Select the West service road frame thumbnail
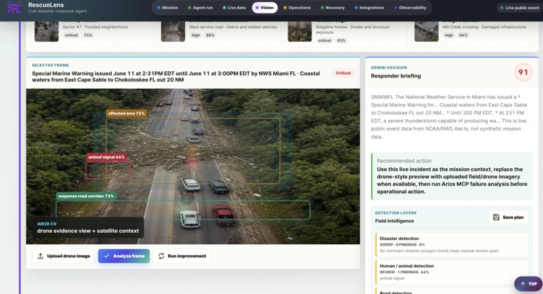543x294 pixels. (x=173, y=32)
